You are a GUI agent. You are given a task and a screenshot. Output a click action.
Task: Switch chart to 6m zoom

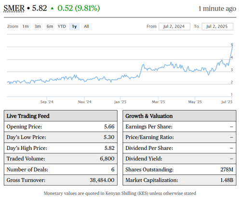click(x=50, y=26)
